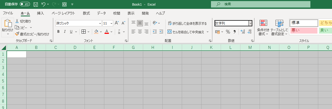Image resolution: width=332 pixels, height=109 pixels.
Task: Apply comma style
Action: point(234,32)
